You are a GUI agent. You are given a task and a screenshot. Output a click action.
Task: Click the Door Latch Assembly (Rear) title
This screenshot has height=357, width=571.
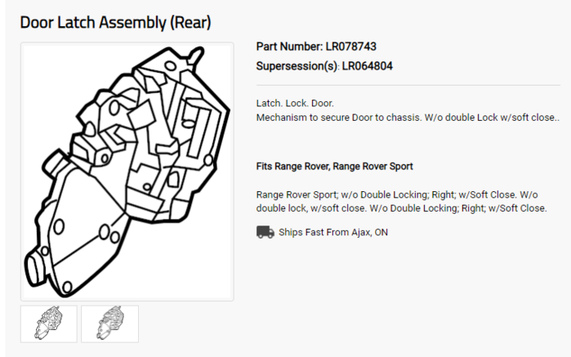coord(115,23)
